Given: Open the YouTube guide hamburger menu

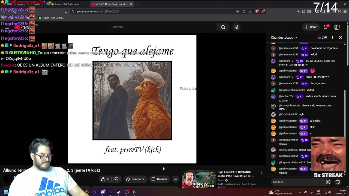Looking at the screenshot, I should coord(7,27).
